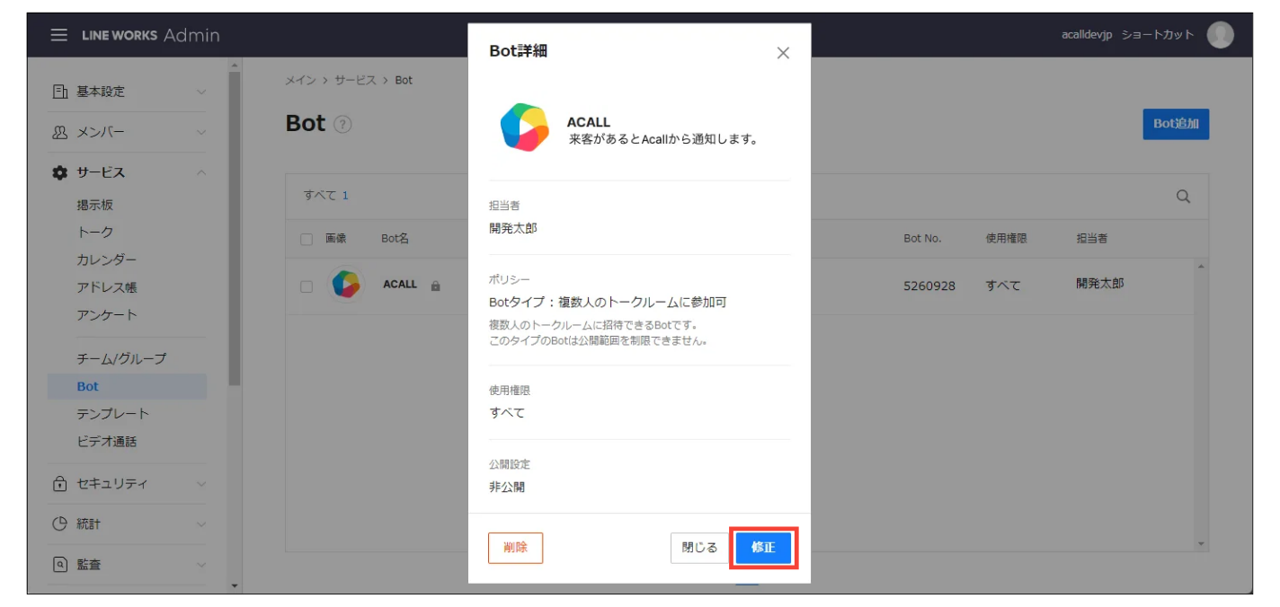
Task: Expand the 基本設定 section
Action: coord(201,92)
